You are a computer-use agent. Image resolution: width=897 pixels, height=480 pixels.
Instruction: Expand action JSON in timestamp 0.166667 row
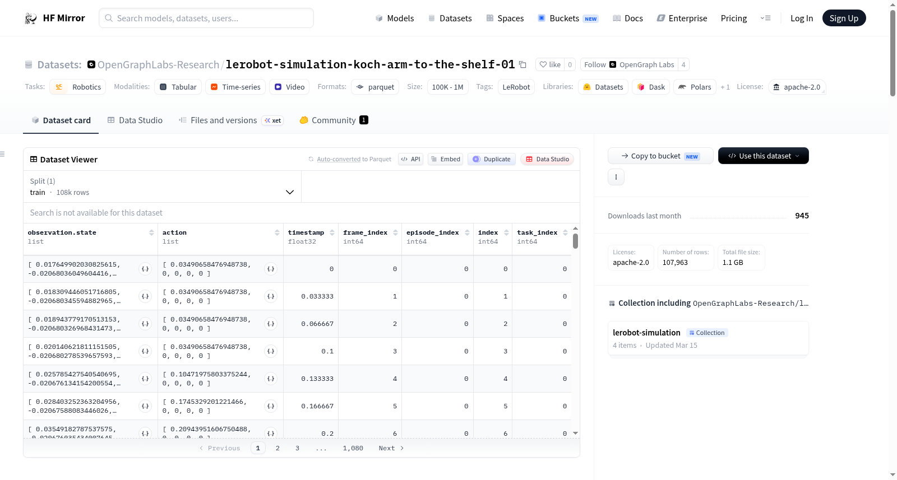pyautogui.click(x=271, y=406)
